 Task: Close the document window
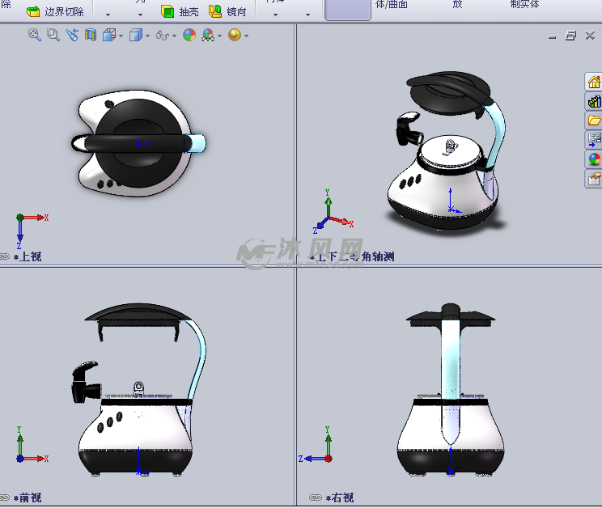click(x=590, y=36)
